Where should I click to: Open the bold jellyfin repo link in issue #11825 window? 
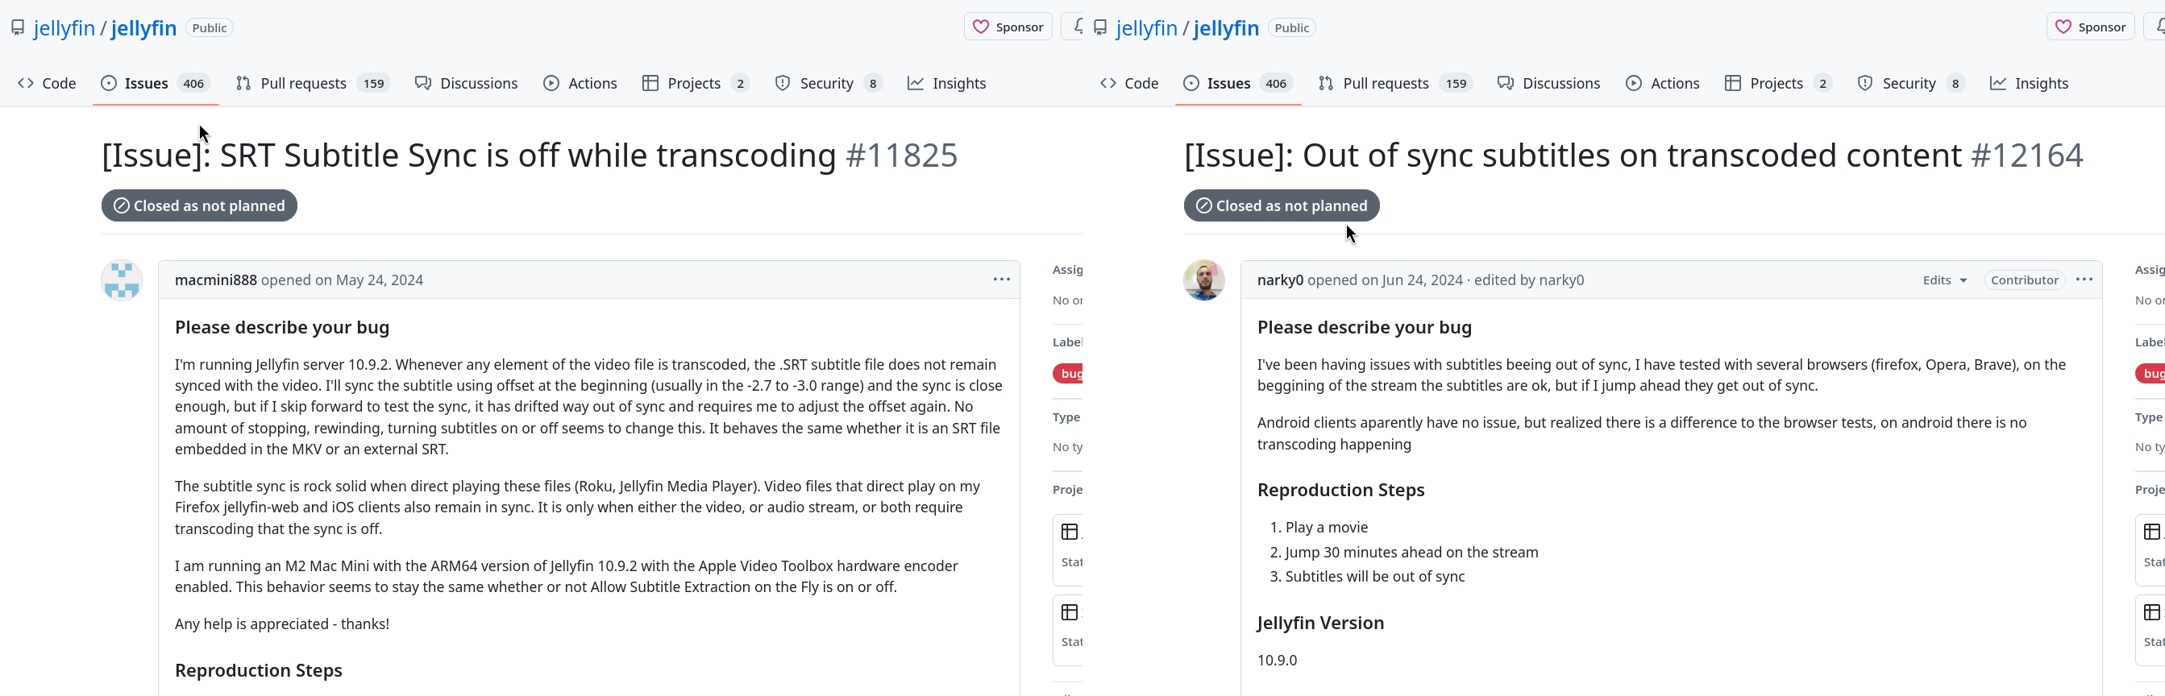[x=143, y=27]
